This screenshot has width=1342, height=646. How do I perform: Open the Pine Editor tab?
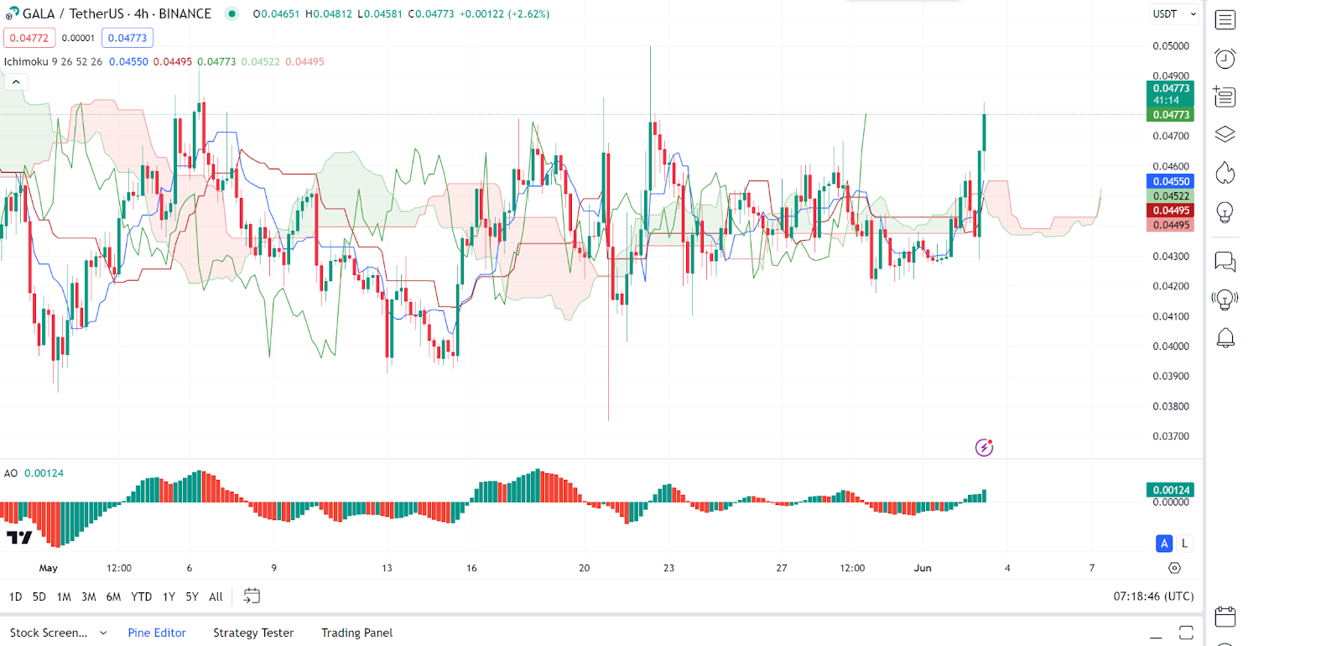pyautogui.click(x=157, y=633)
